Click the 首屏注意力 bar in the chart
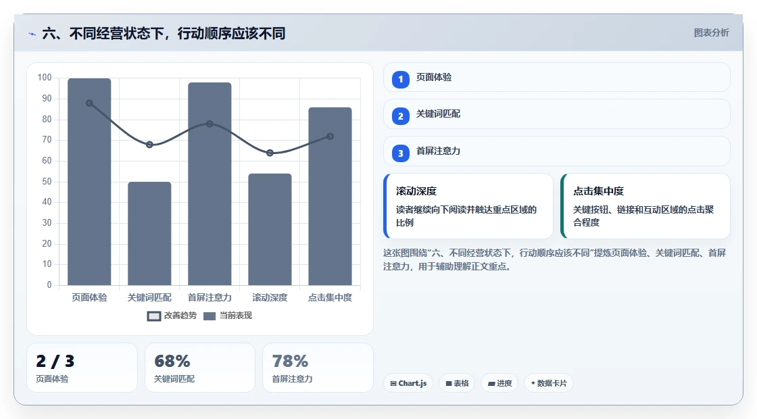The image size is (757, 419). (x=210, y=184)
